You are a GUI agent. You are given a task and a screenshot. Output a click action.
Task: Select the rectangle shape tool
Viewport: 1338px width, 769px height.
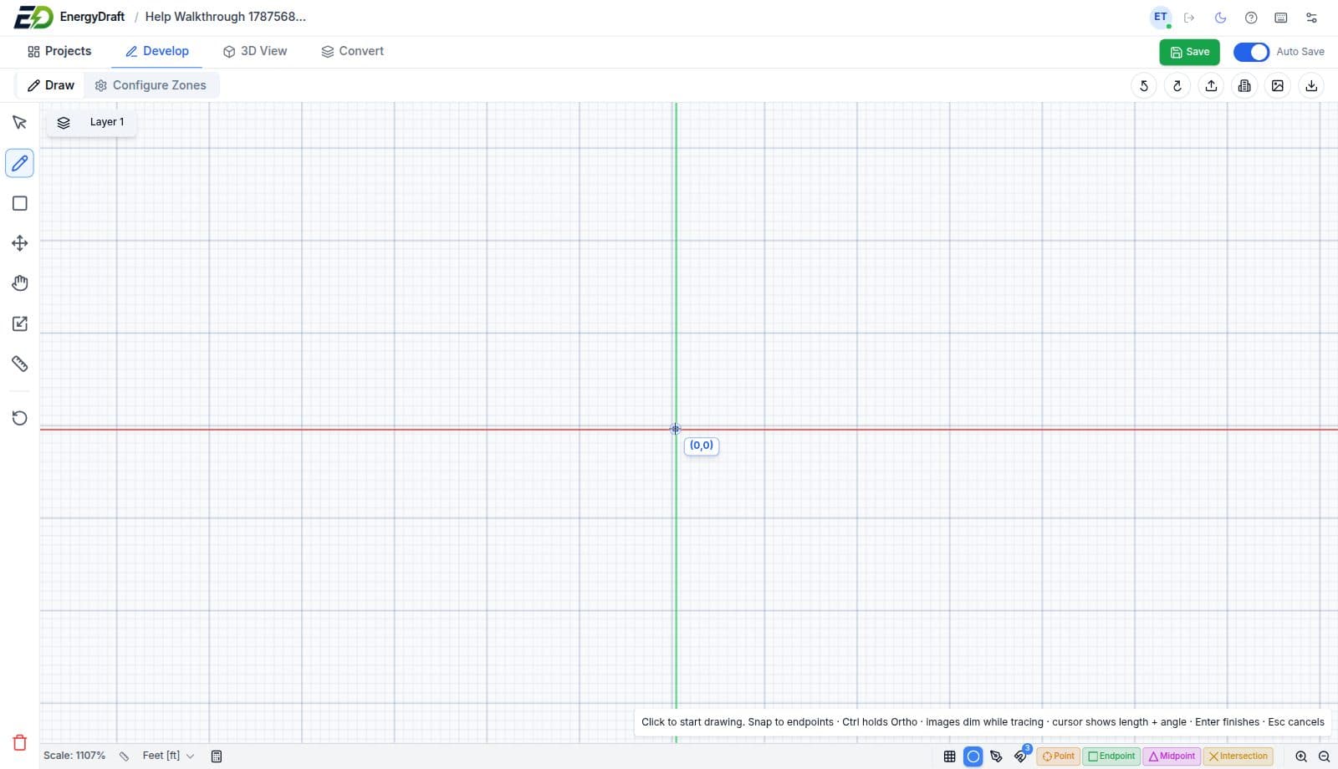[20, 203]
